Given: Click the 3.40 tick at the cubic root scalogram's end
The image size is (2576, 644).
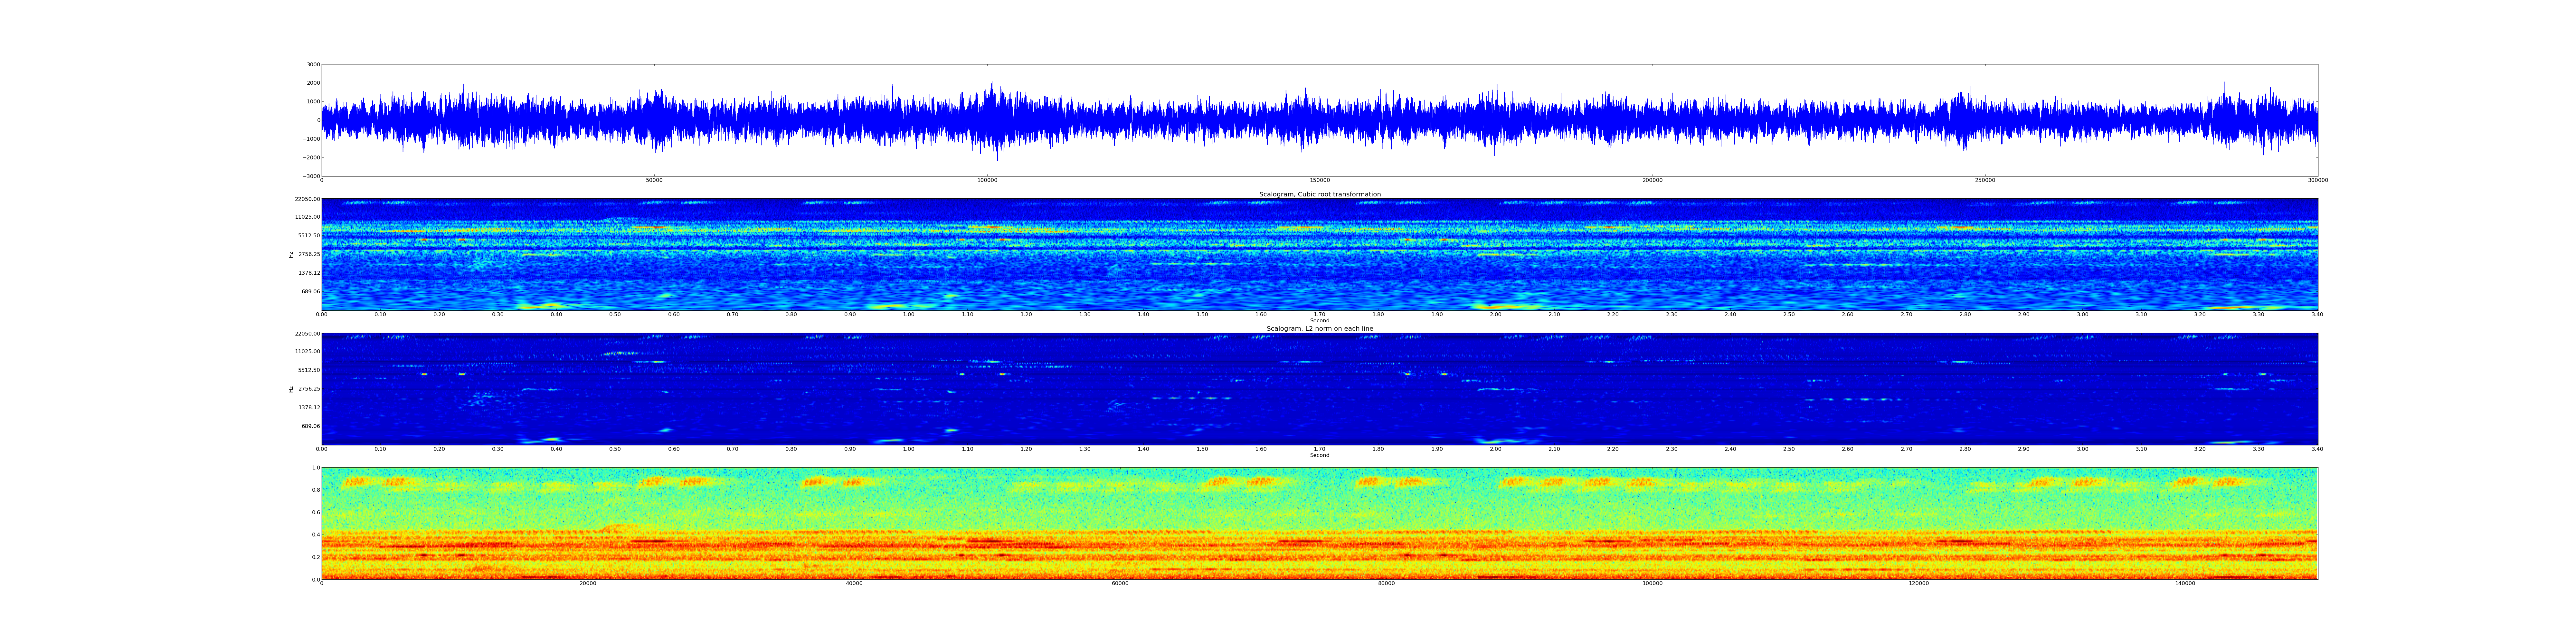Looking at the screenshot, I should (x=2317, y=314).
